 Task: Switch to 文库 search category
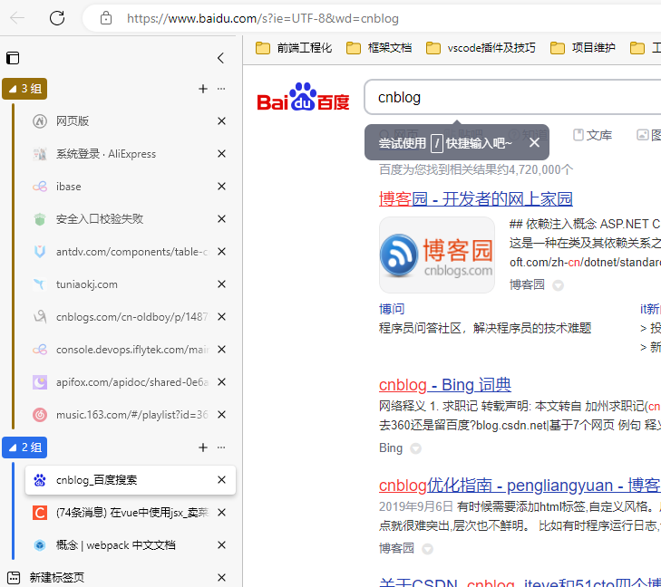point(593,135)
